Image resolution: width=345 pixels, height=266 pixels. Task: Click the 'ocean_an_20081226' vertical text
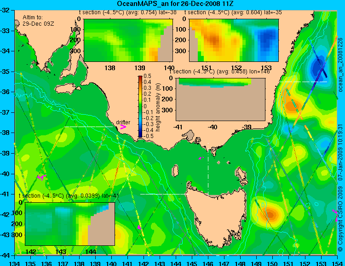[x=340, y=65]
